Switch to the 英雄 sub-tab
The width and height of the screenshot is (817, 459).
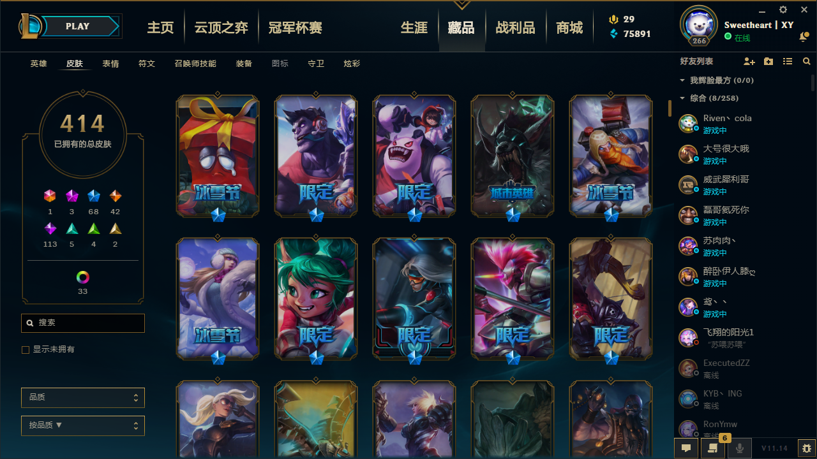pos(39,64)
